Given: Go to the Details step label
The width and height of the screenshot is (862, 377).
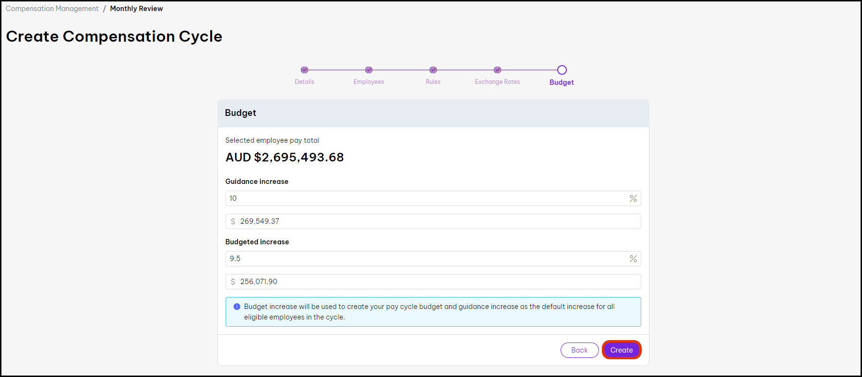Looking at the screenshot, I should click(x=304, y=82).
